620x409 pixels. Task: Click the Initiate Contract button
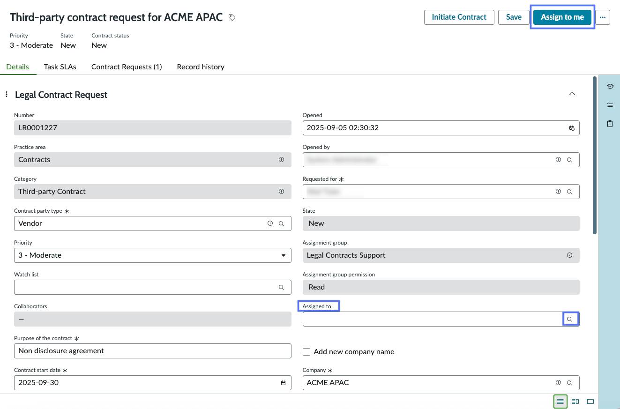(459, 17)
